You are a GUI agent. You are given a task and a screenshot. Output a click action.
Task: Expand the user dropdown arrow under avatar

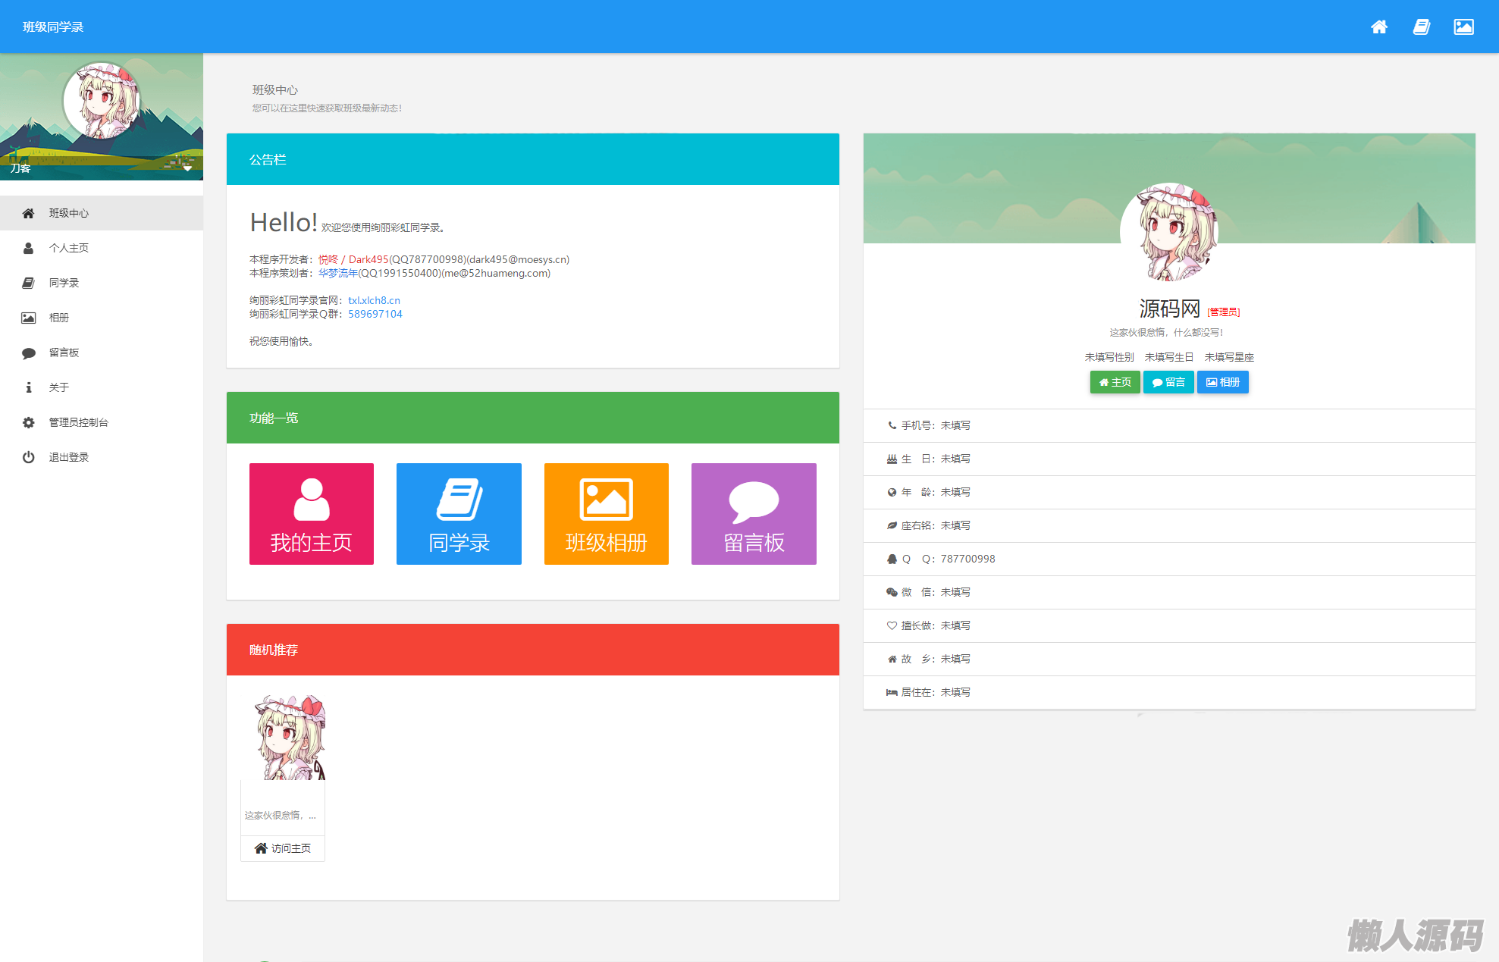pos(187,168)
